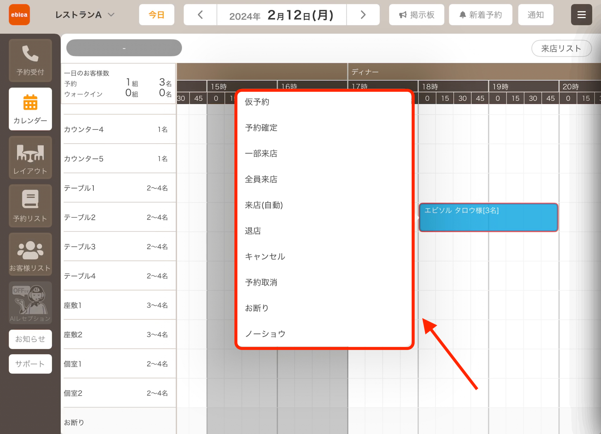Click the 一日のお客様数 summary panel
Viewport: 601px width, 434px height.
click(x=119, y=84)
